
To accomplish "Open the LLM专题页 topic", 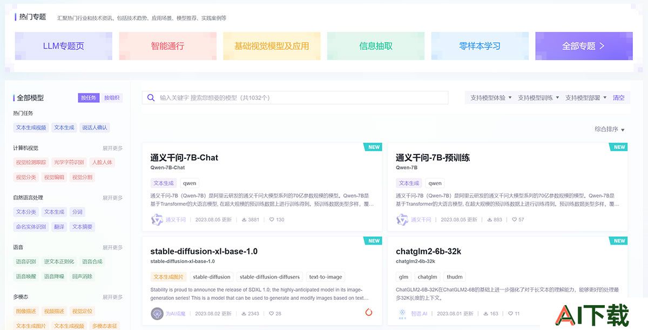I will pyautogui.click(x=64, y=46).
